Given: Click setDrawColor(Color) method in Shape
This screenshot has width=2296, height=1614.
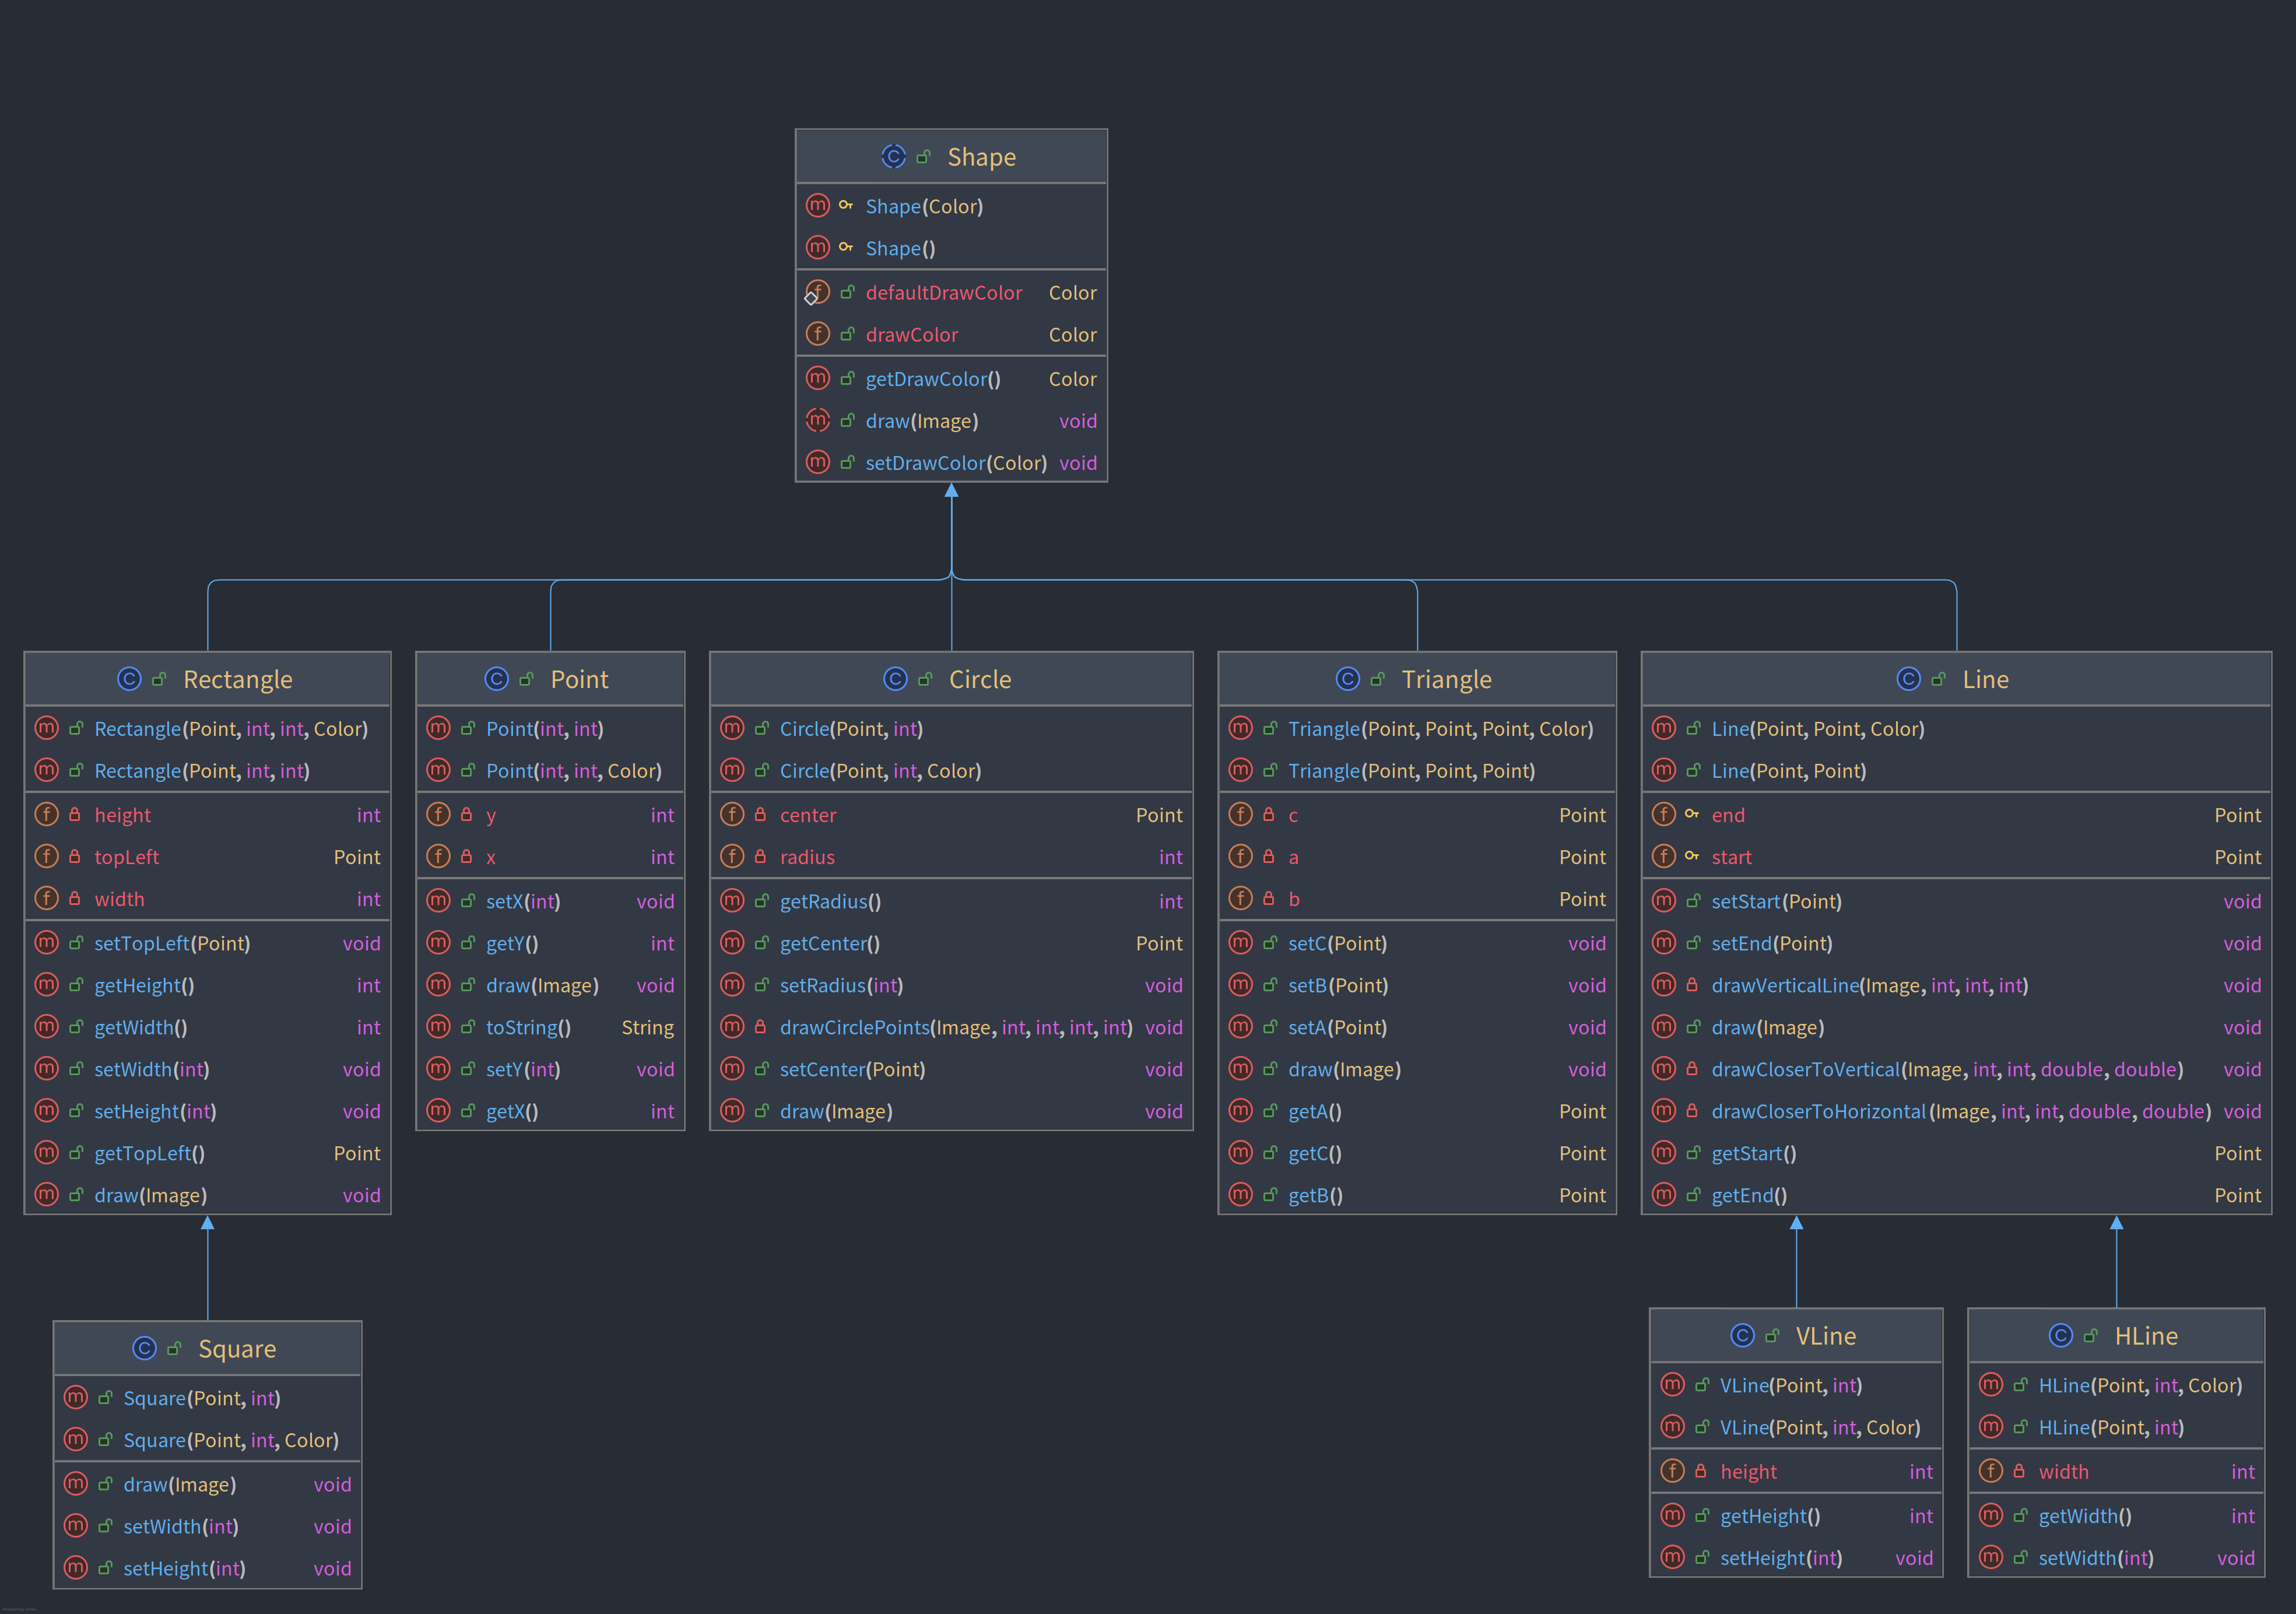Looking at the screenshot, I should [955, 463].
